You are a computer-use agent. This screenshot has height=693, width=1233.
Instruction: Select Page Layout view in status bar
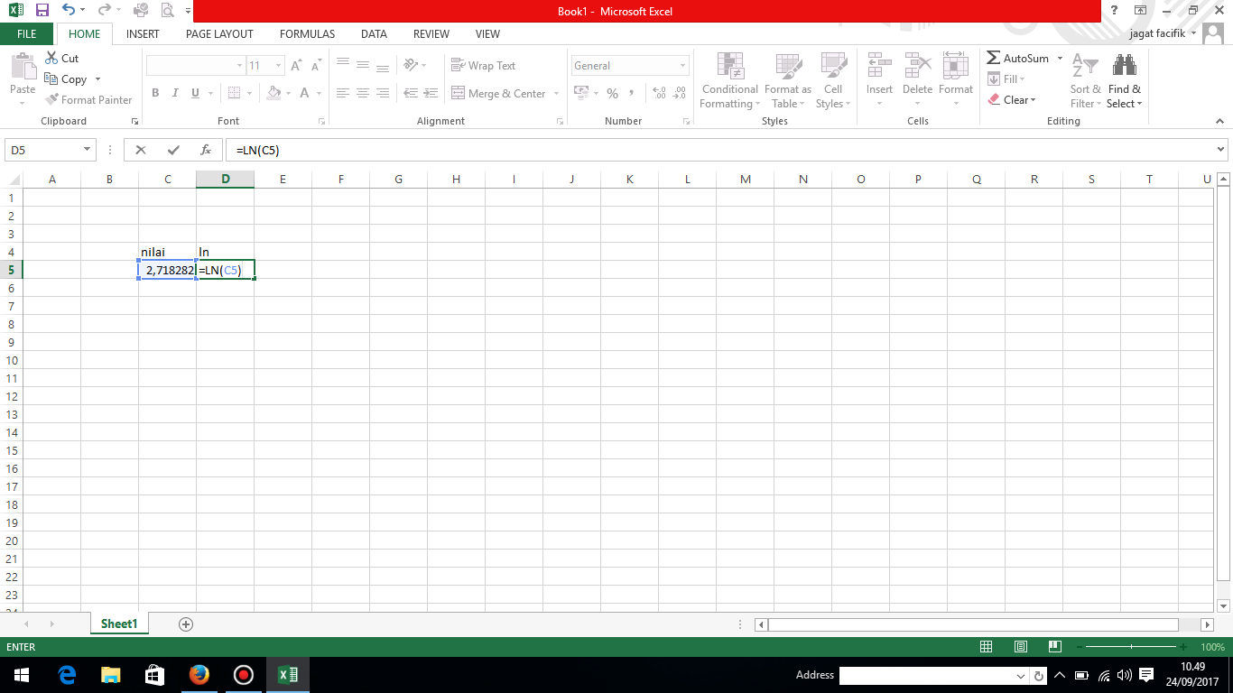coord(1020,647)
